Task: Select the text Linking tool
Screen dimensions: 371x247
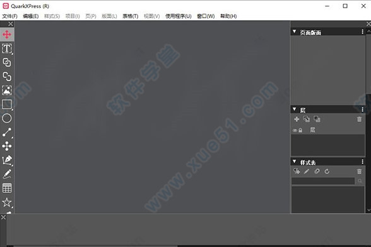Action: [x=7, y=62]
